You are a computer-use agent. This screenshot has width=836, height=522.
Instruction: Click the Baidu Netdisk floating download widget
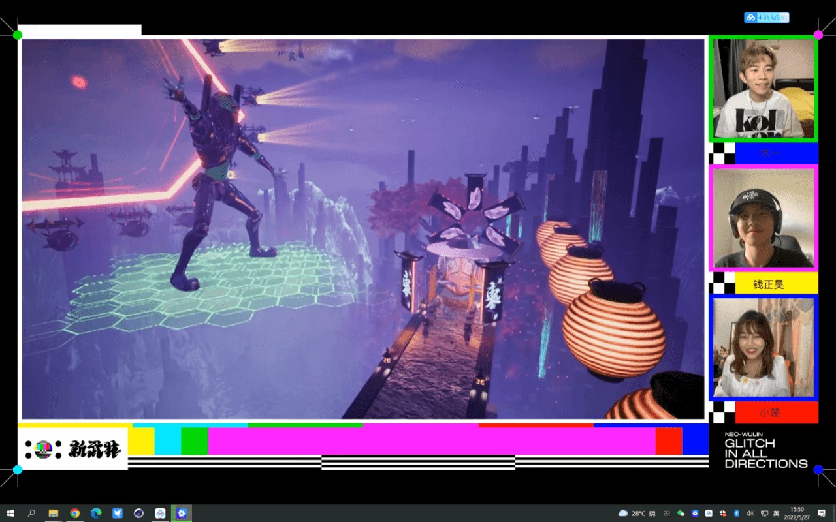click(766, 18)
